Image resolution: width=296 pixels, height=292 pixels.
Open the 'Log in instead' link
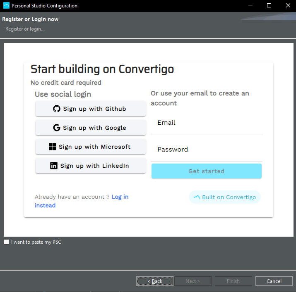tap(120, 197)
